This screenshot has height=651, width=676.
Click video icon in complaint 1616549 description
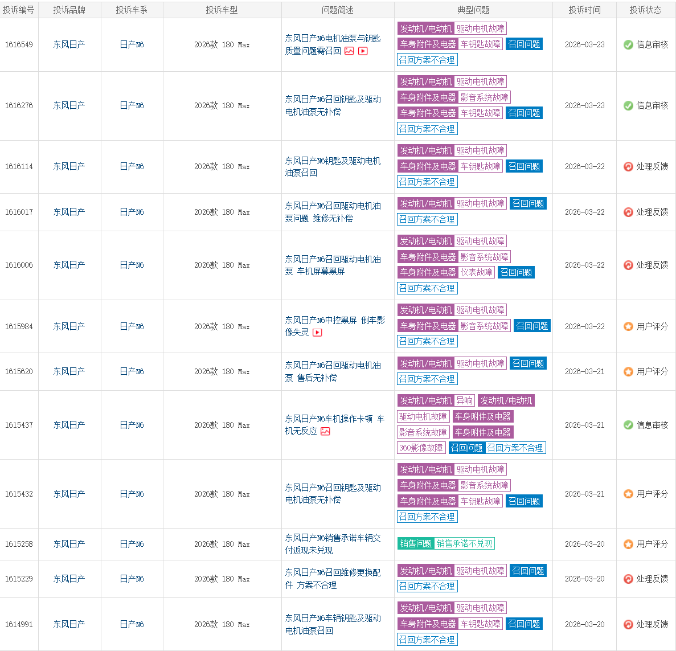[363, 51]
